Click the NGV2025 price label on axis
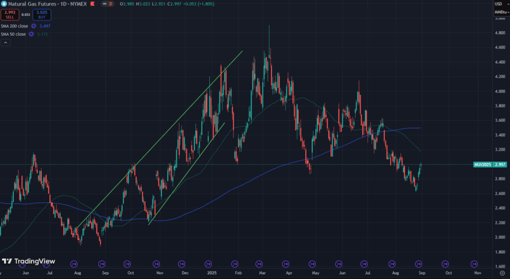This screenshot has width=510, height=279. click(482, 165)
